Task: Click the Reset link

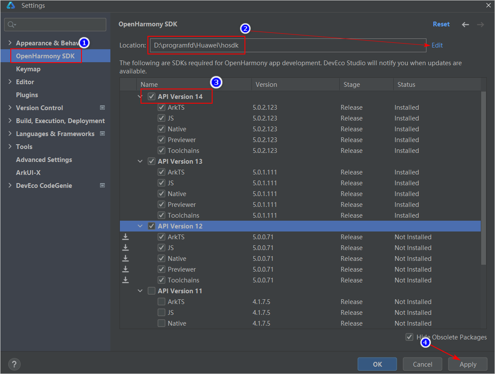Action: pyautogui.click(x=441, y=24)
